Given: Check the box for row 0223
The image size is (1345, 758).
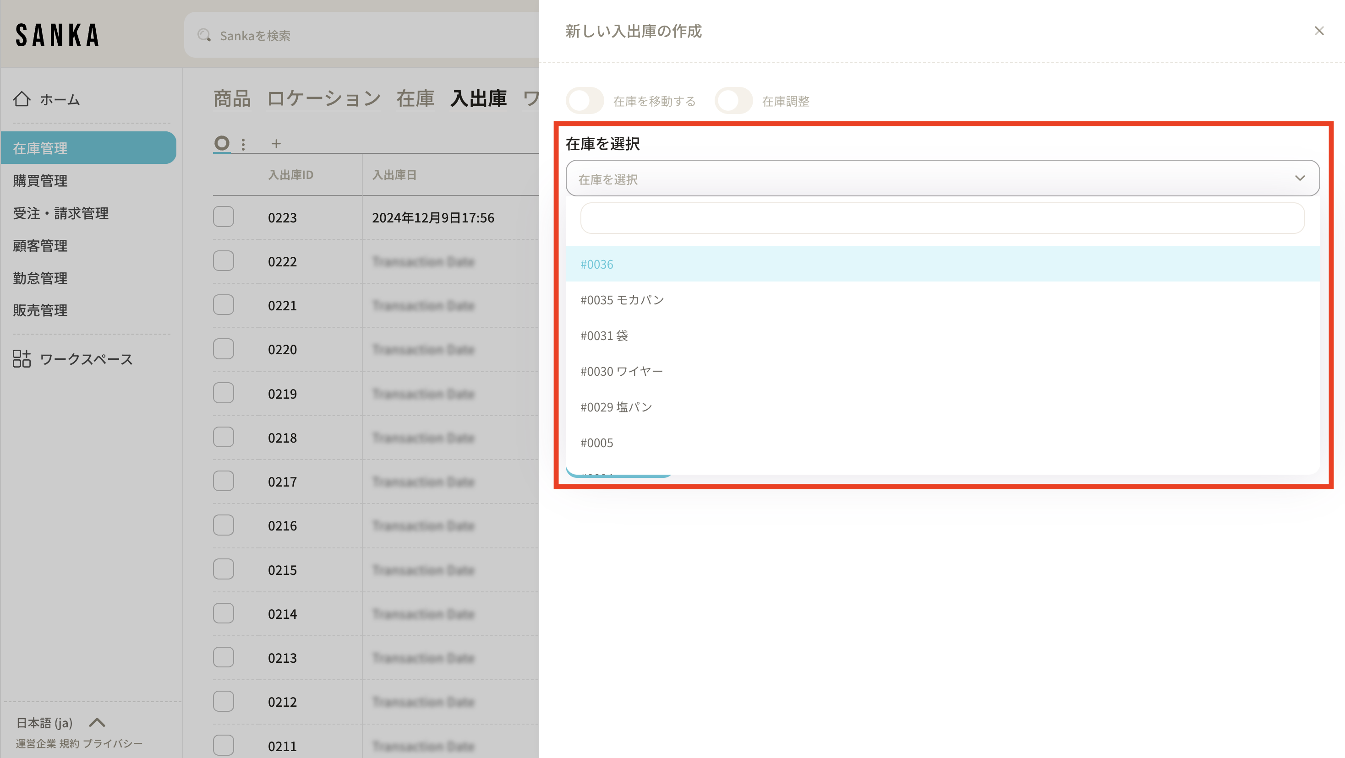Looking at the screenshot, I should pyautogui.click(x=224, y=217).
